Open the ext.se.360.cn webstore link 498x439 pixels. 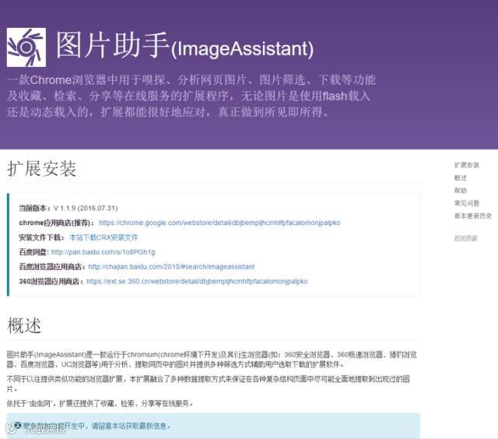coord(197,281)
